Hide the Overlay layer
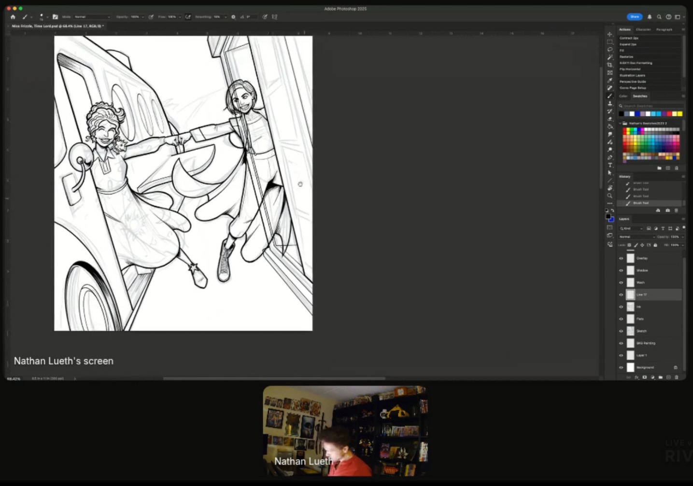693x486 pixels. click(x=622, y=258)
